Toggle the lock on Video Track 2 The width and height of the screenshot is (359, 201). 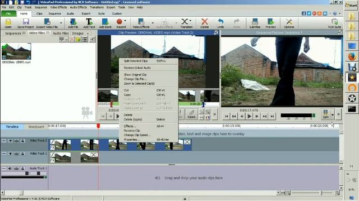(x=22, y=141)
